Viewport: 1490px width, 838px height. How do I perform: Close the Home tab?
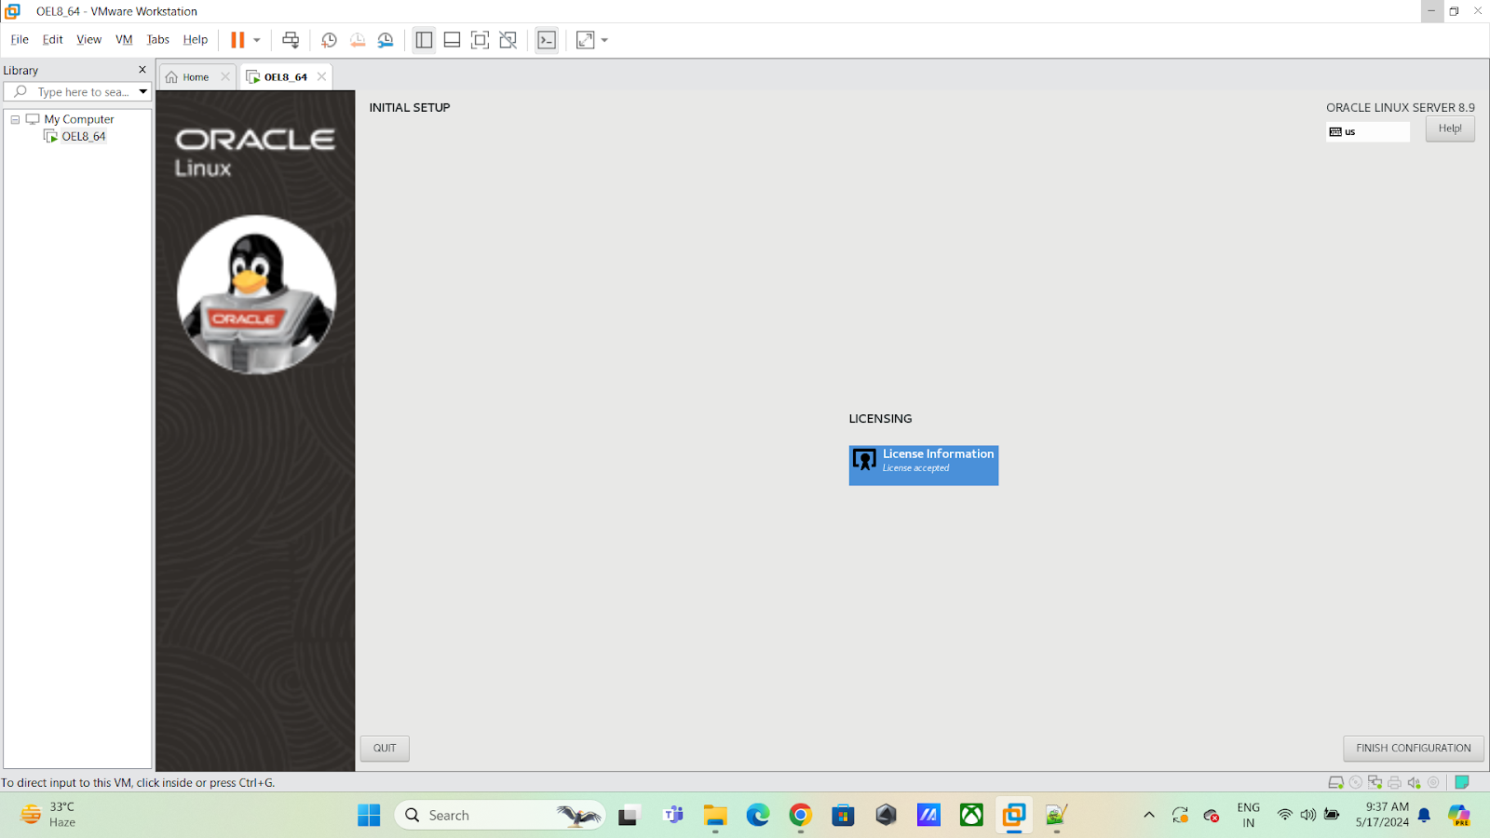(225, 77)
